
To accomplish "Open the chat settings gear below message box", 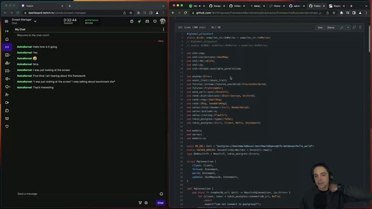I will 146,203.
